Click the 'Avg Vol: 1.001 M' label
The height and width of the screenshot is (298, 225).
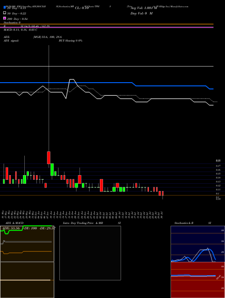tap(144, 8)
